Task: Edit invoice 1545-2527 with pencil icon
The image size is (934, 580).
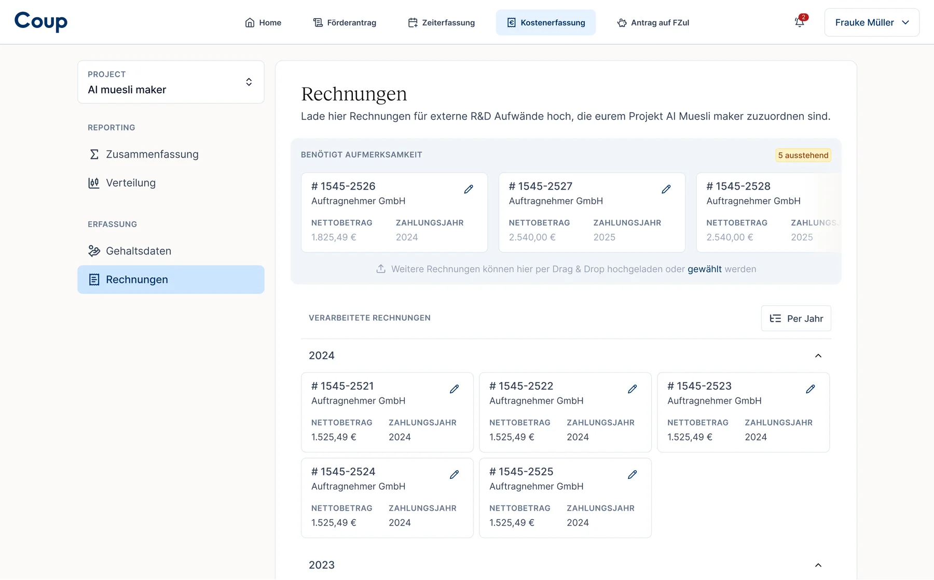Action: pos(666,189)
